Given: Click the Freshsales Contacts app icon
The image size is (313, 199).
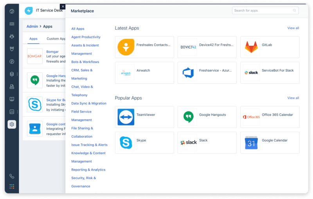Looking at the screenshot, I should [x=126, y=47].
